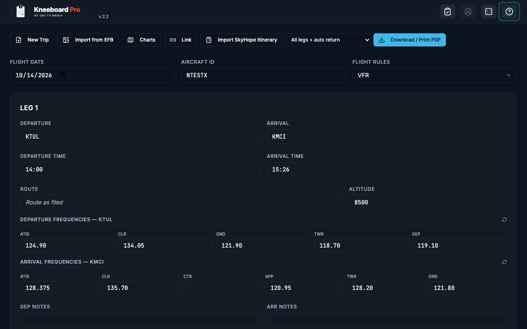The image size is (527, 329).
Task: Click the ARR NOTES text field
Action: 387,320
